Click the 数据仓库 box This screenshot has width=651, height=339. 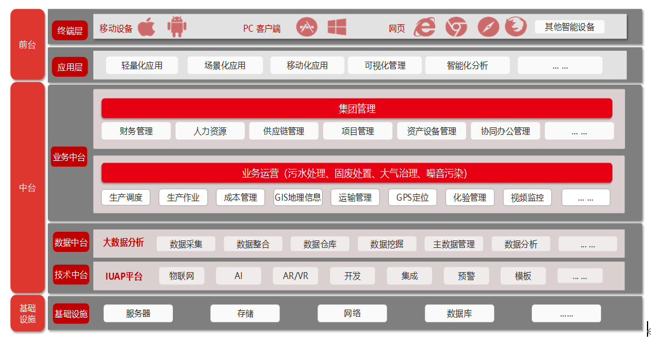click(320, 244)
